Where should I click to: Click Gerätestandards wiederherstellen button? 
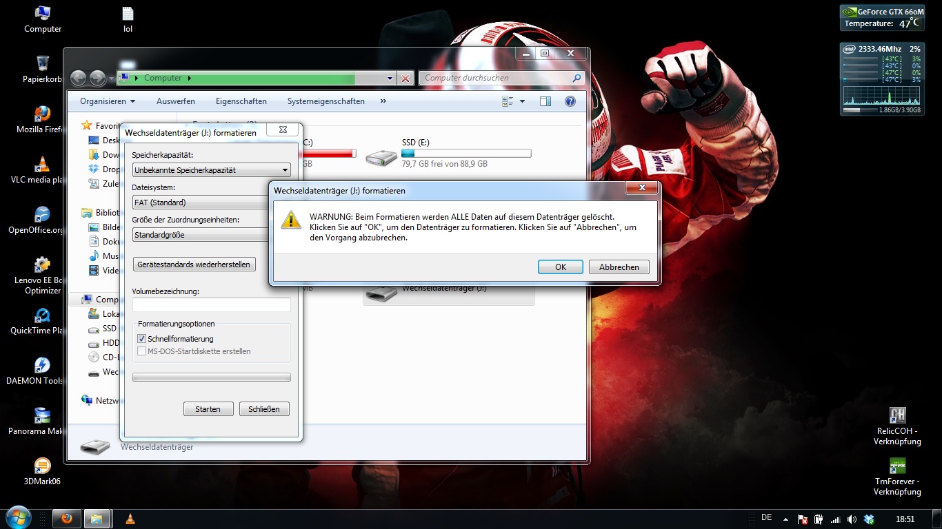194,264
